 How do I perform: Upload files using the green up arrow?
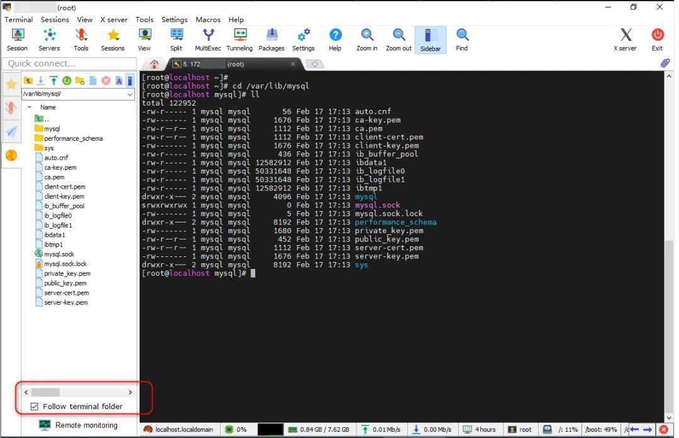tap(53, 80)
